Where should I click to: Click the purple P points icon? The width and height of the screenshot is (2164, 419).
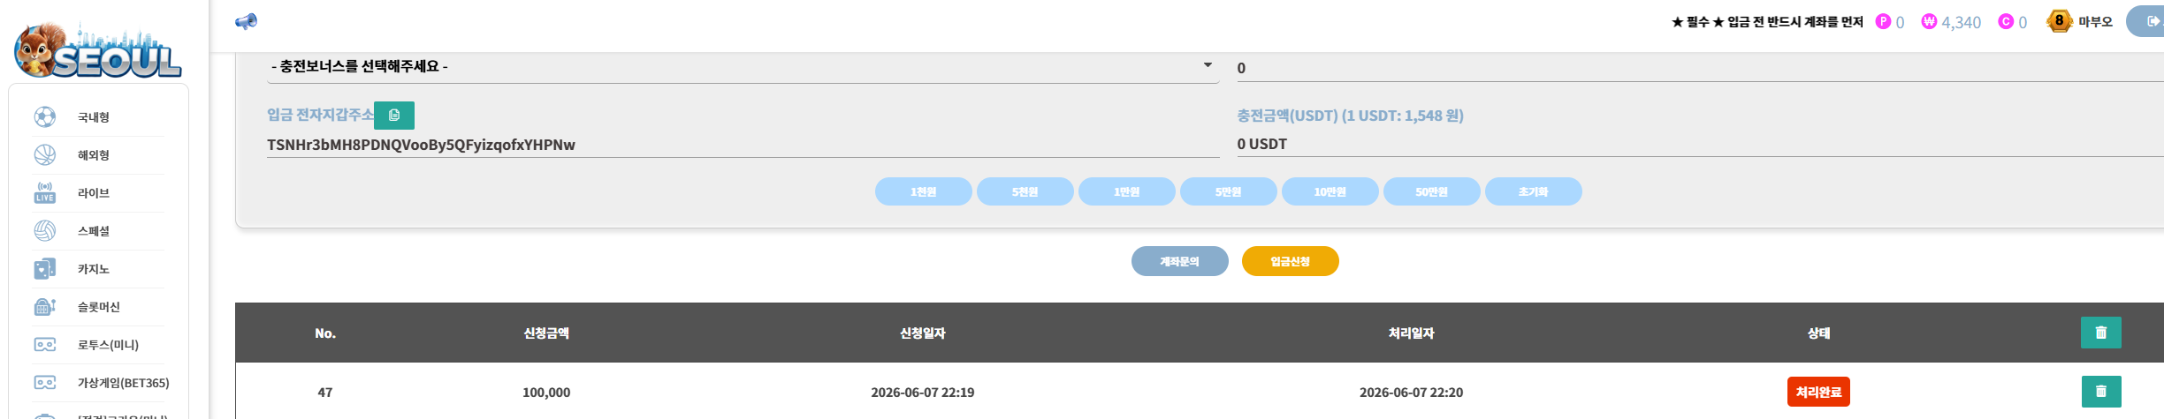[1883, 21]
